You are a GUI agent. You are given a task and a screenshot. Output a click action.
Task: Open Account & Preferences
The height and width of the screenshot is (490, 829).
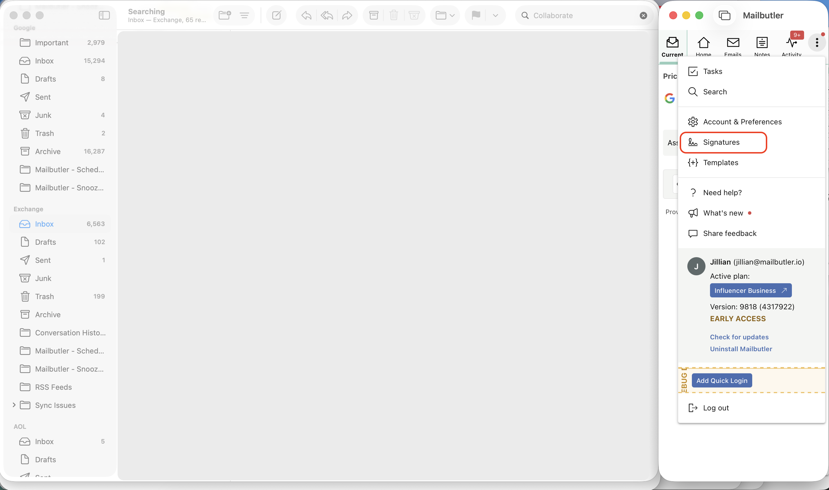[x=751, y=122]
